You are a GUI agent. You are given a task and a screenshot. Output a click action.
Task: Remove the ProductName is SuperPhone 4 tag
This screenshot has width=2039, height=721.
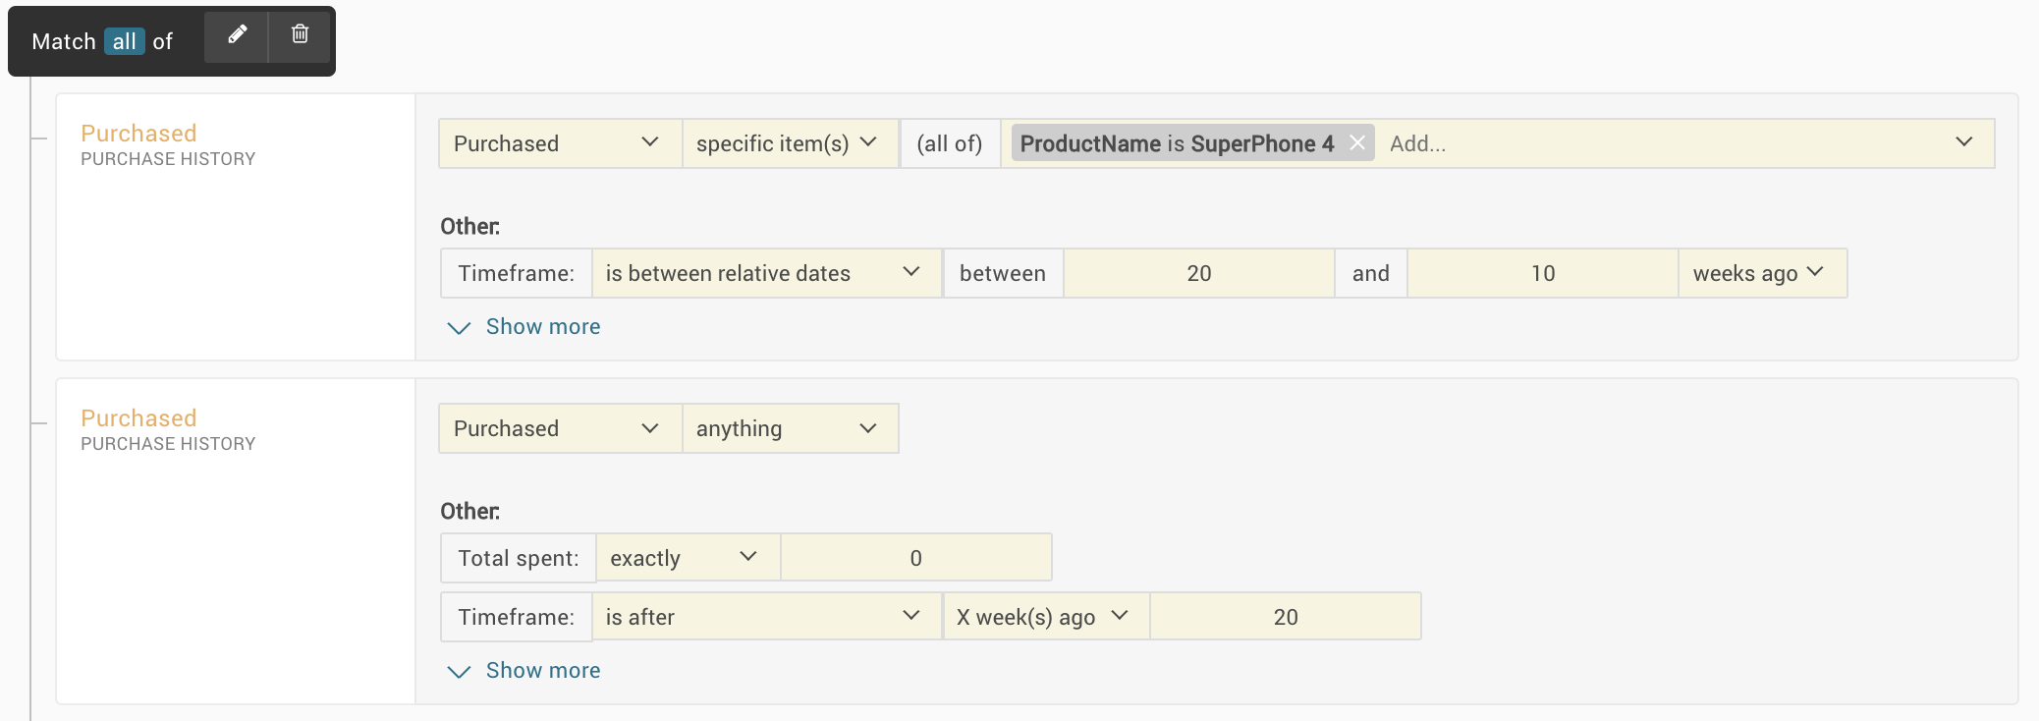tap(1357, 143)
